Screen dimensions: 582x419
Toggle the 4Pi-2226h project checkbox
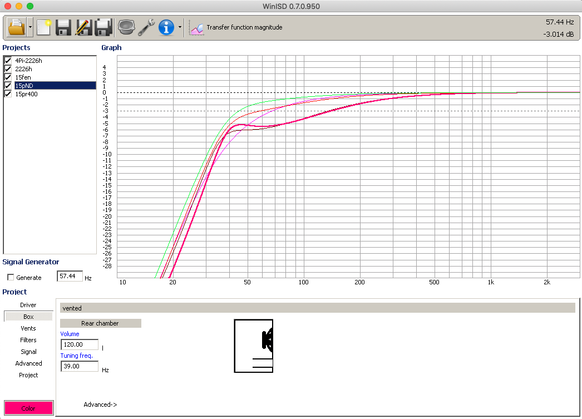tap(8, 61)
